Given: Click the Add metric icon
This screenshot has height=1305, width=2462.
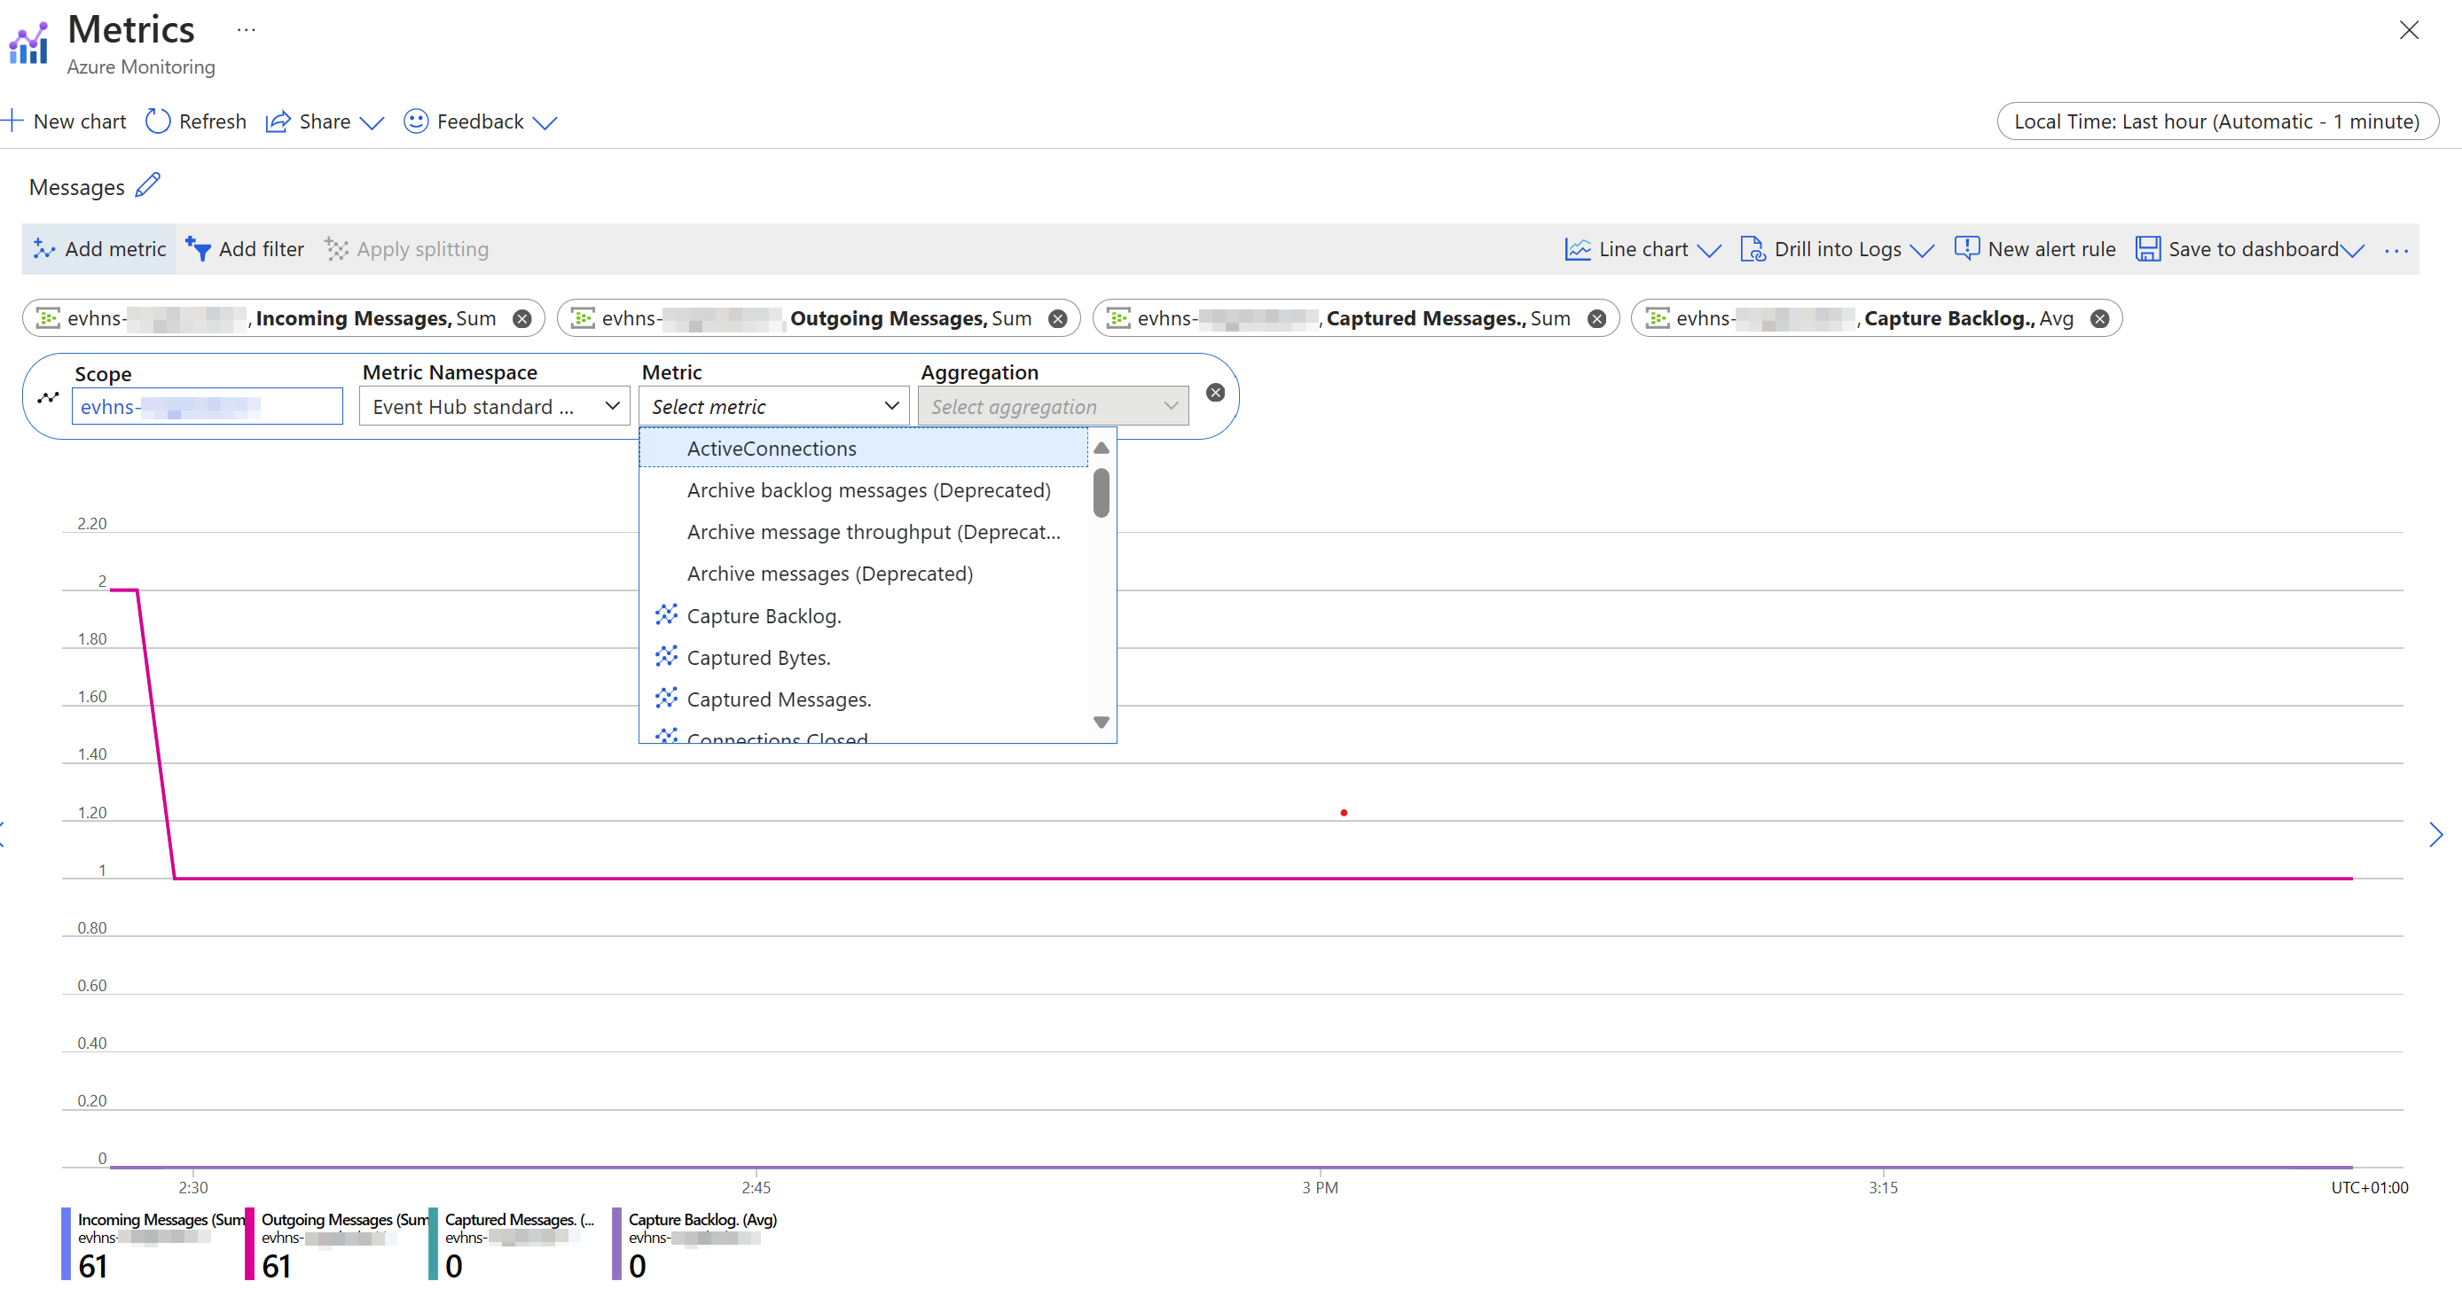Looking at the screenshot, I should [x=44, y=247].
